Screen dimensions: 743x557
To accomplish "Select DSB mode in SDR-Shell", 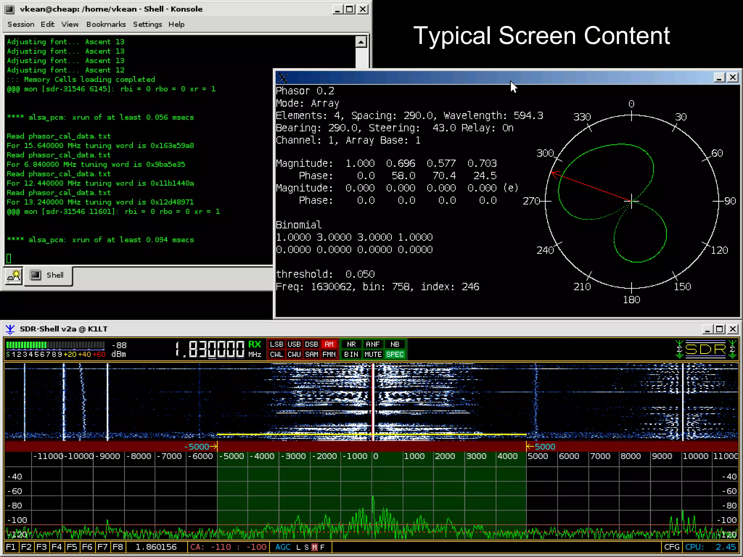I will (312, 344).
